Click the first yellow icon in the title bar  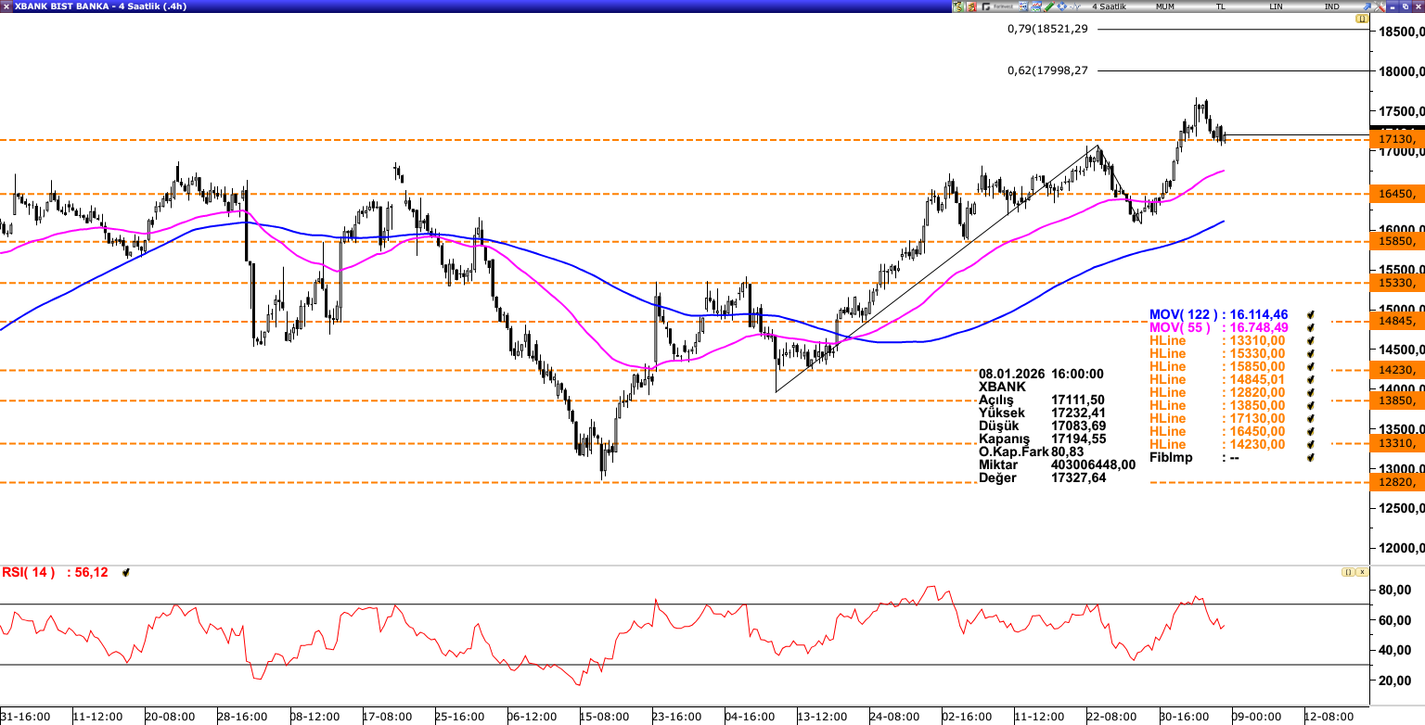pos(958,6)
